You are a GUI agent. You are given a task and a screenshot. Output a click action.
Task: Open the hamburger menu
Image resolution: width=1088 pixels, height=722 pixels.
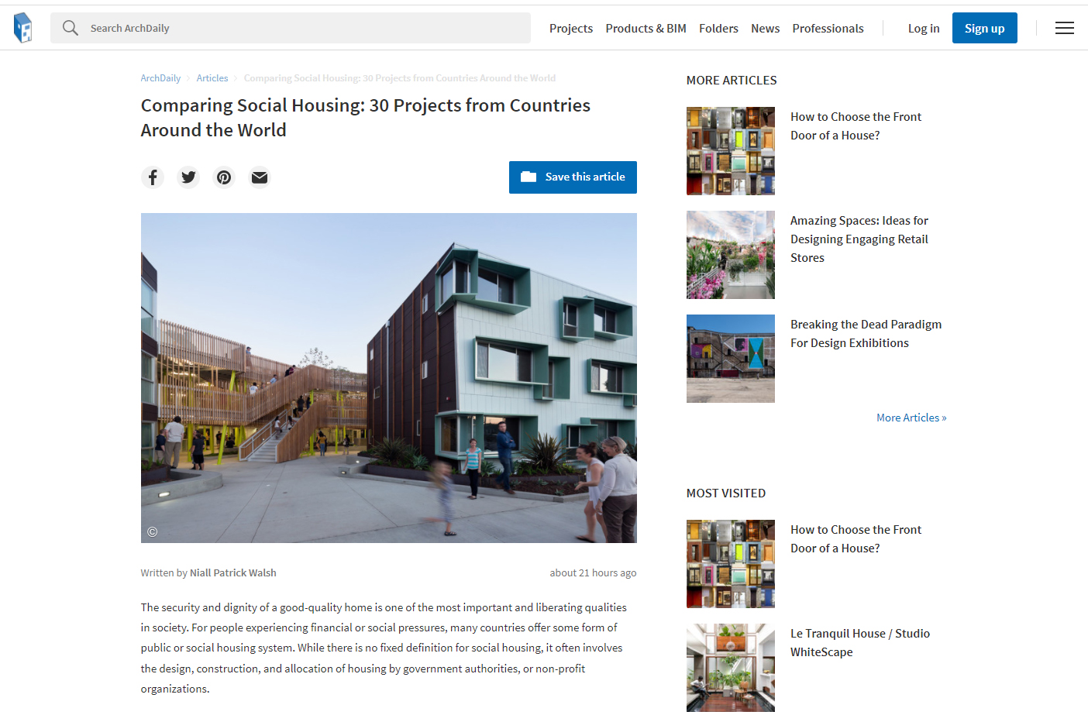1065,28
